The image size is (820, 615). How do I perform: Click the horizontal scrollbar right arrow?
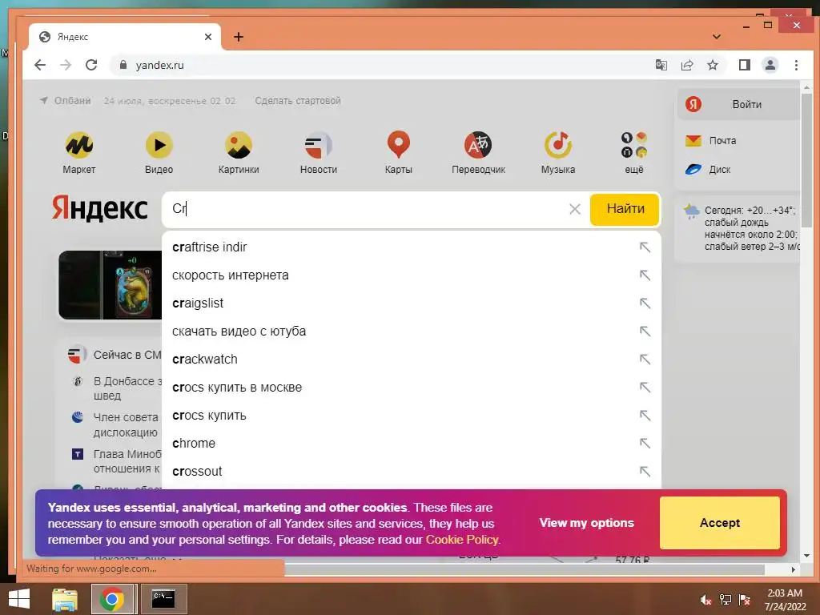click(x=794, y=569)
